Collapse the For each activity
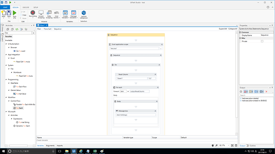The image size is (275, 154). pyautogui.click(x=158, y=87)
